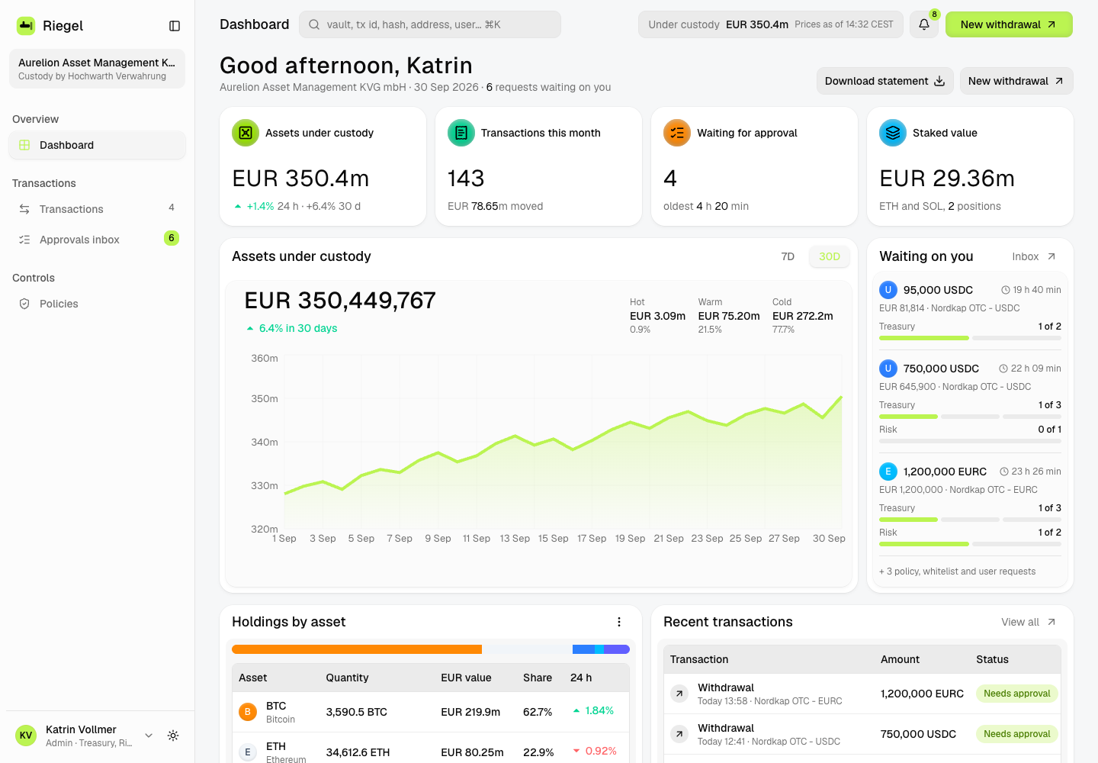Open the Approvals inbox

[x=97, y=240]
